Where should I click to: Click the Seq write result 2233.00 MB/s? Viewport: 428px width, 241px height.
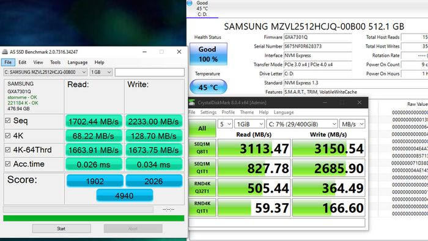[x=153, y=121]
